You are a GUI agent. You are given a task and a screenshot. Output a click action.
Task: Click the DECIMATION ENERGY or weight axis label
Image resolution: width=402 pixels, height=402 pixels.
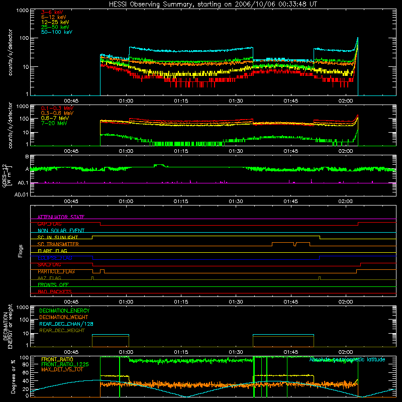tap(8, 326)
